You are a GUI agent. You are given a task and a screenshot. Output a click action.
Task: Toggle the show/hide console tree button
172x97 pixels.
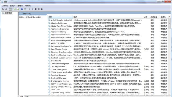click(10, 9)
